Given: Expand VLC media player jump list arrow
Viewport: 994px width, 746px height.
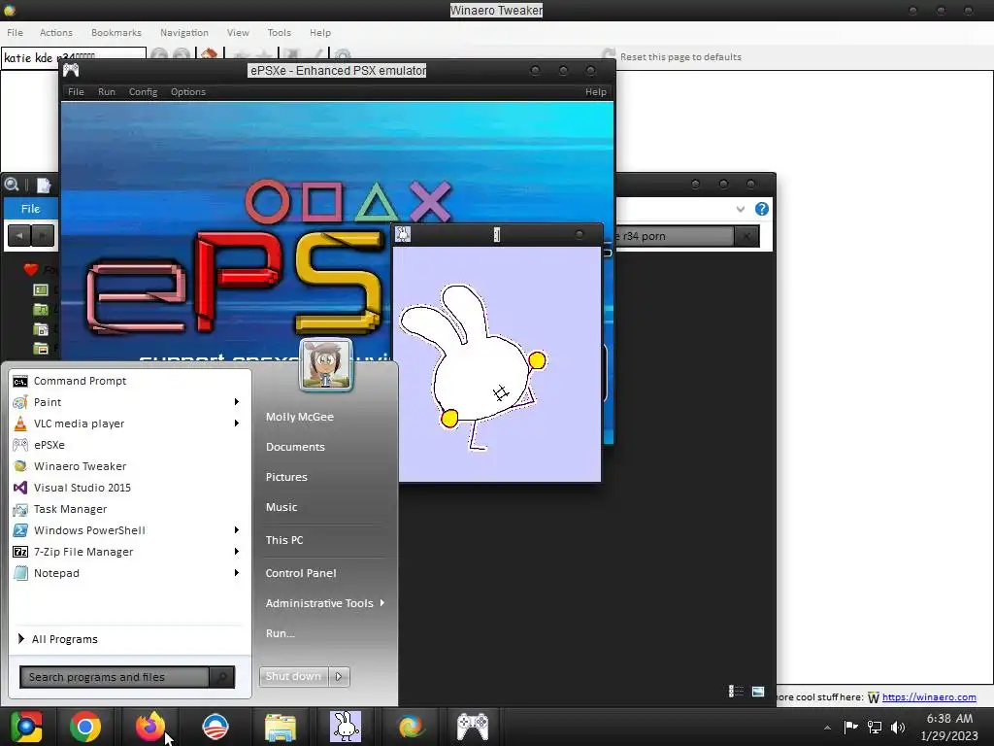Looking at the screenshot, I should coord(237,424).
